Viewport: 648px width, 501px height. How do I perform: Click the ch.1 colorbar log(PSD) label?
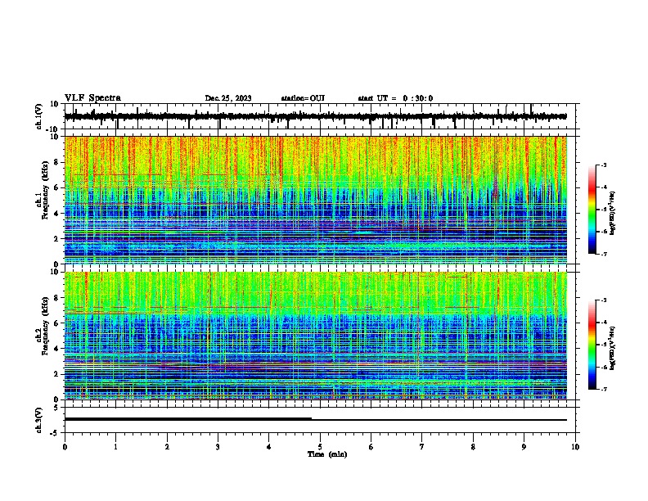pyautogui.click(x=612, y=213)
